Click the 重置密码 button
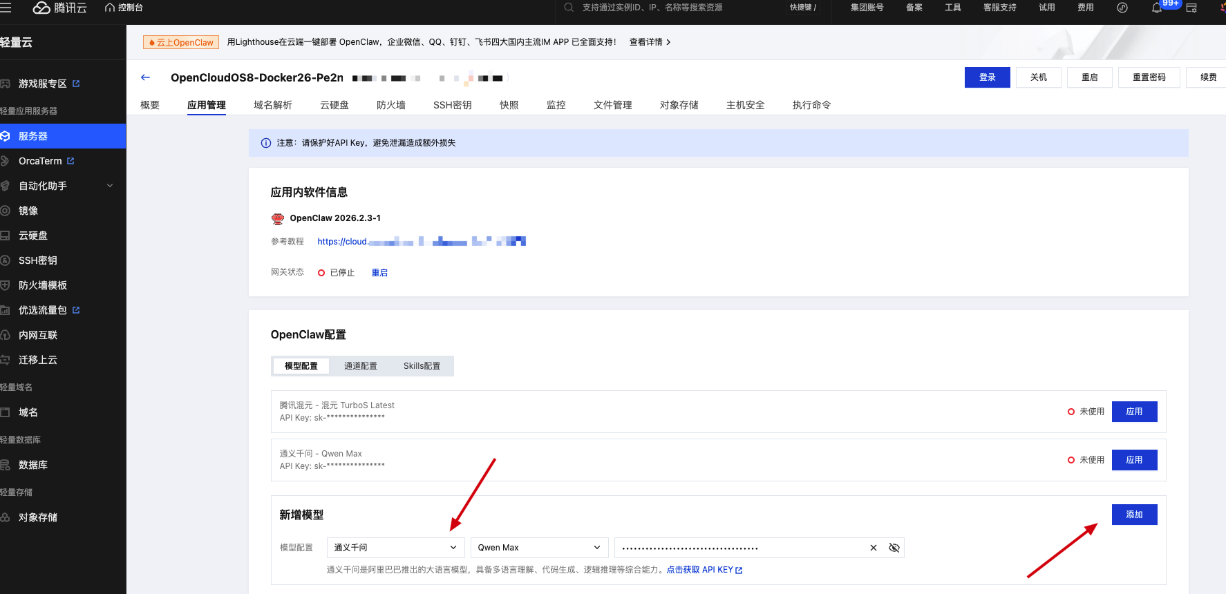 [x=1149, y=77]
